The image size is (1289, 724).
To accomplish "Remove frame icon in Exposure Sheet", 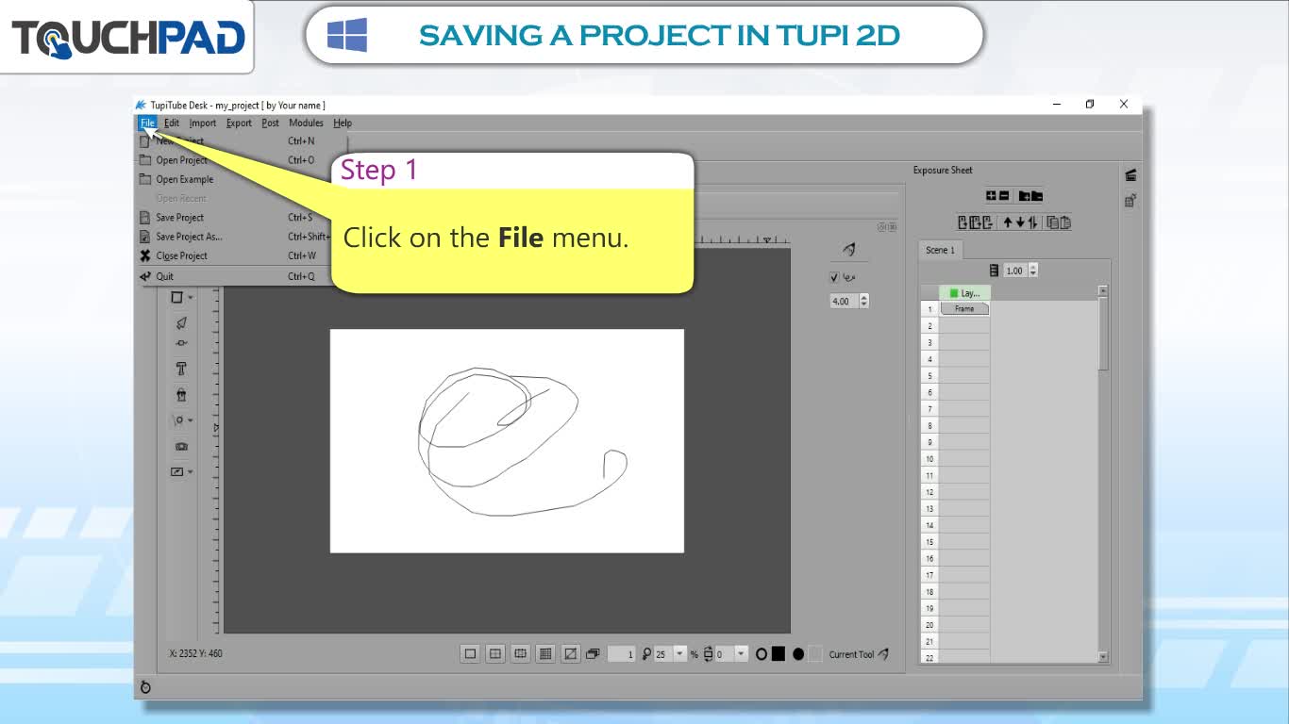I will tap(986, 223).
